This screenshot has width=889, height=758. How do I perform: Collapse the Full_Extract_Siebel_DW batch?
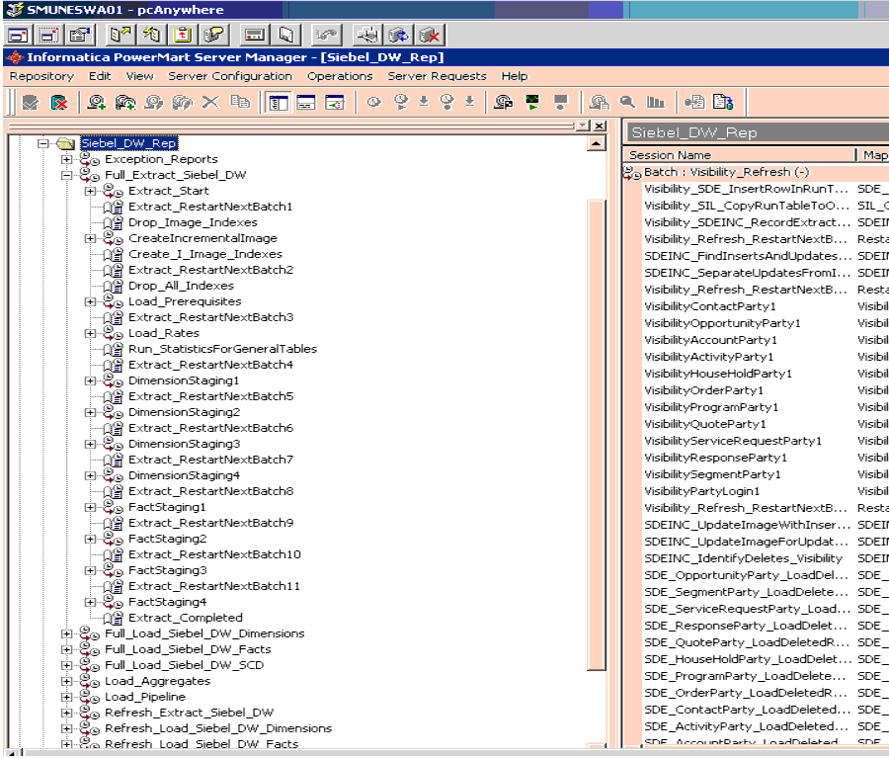67,175
